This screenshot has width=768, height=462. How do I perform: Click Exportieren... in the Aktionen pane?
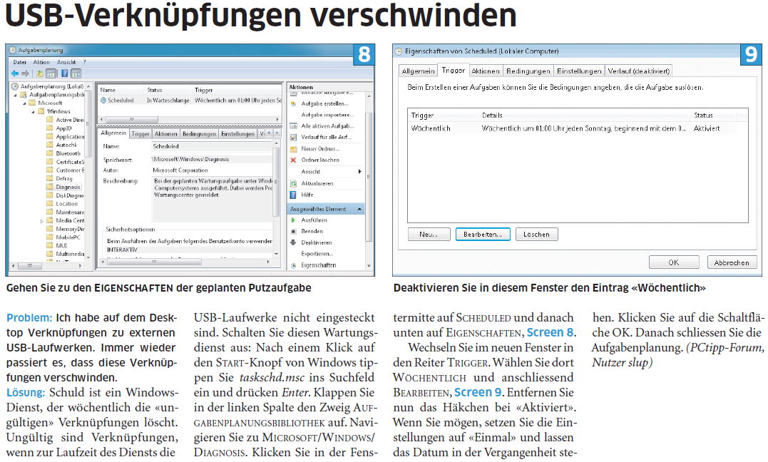(317, 255)
